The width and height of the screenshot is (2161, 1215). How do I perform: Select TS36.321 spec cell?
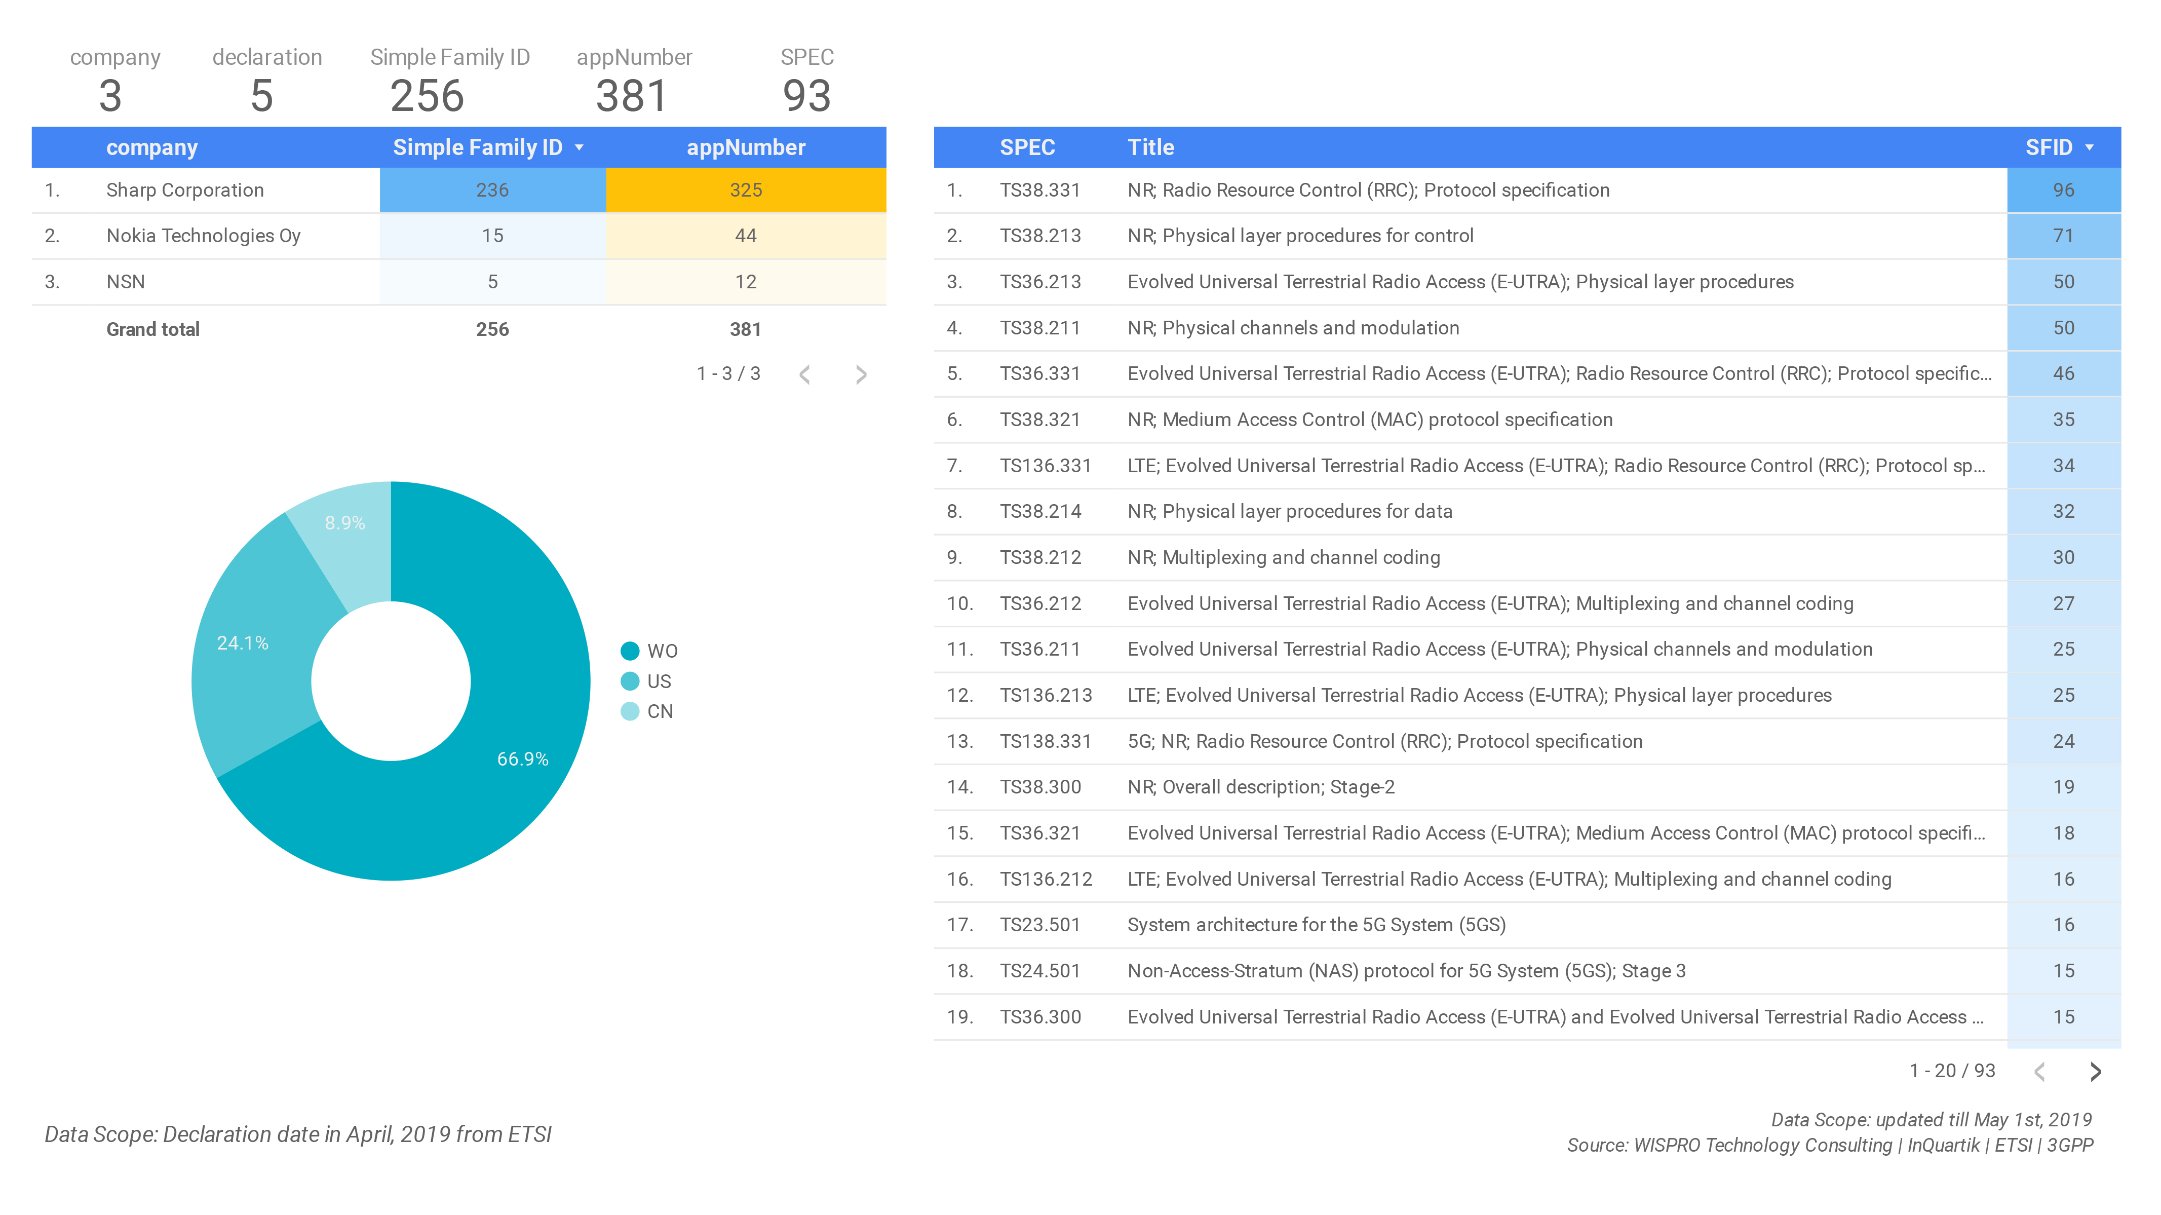click(x=1039, y=833)
